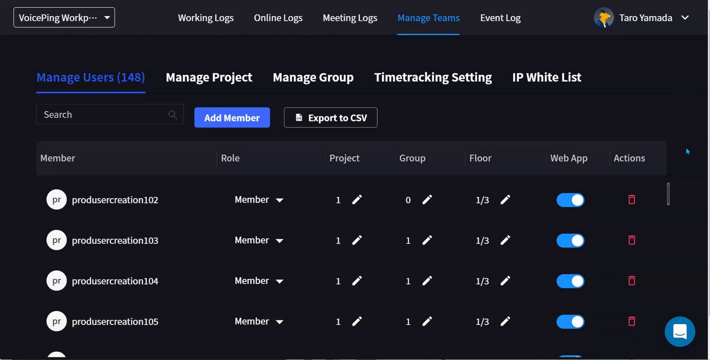Screen dimensions: 710x360
Task: Click the member list vertical scrollbar
Action: 668,193
